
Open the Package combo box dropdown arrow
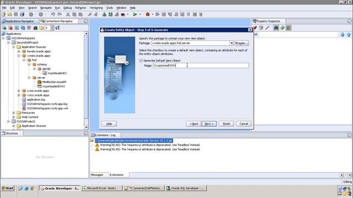(x=232, y=43)
